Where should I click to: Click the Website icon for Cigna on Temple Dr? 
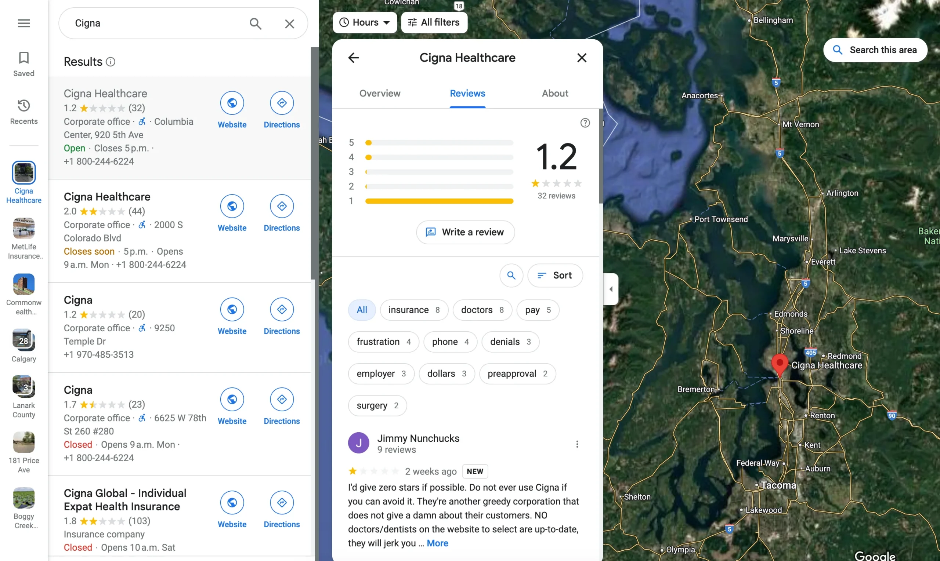pos(232,309)
